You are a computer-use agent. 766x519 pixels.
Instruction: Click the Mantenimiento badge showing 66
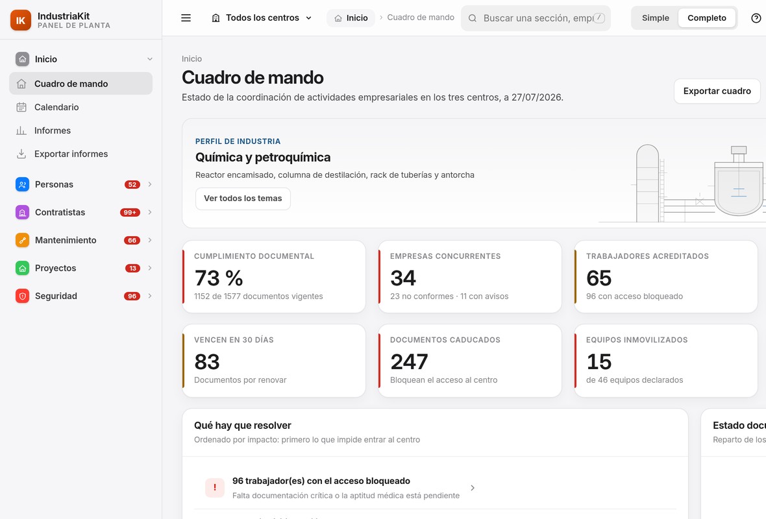pyautogui.click(x=132, y=240)
